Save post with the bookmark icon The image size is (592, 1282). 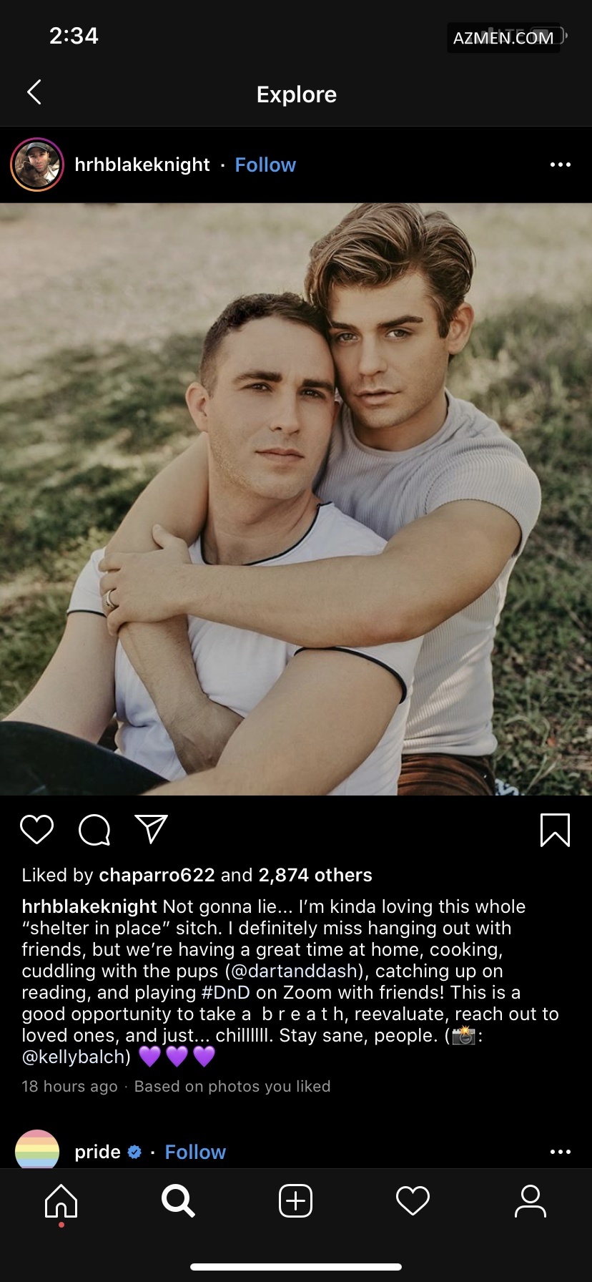pyautogui.click(x=555, y=830)
